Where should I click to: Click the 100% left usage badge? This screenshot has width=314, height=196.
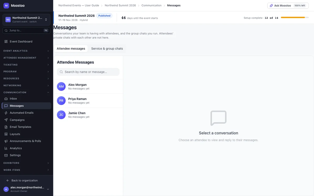300,5
